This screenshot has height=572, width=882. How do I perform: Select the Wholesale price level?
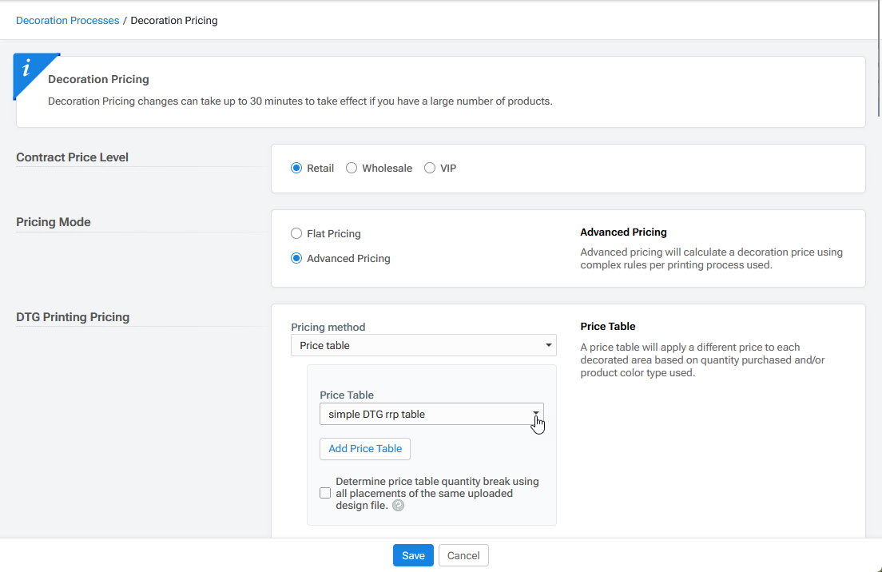[x=352, y=169]
